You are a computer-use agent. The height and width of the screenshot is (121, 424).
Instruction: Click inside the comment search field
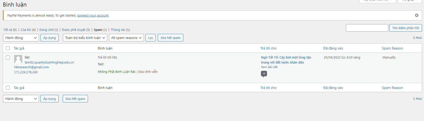point(367,28)
